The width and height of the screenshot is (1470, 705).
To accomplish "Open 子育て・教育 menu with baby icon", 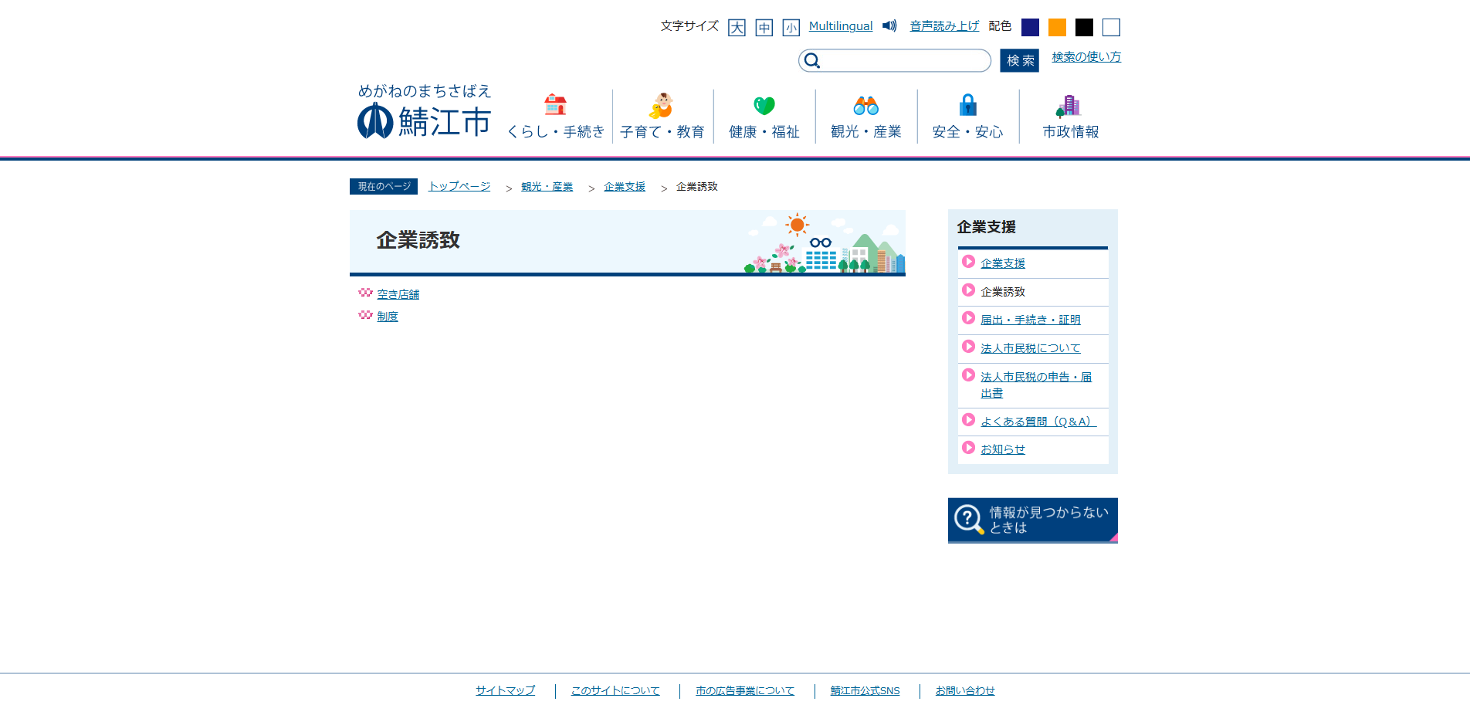I will click(x=662, y=117).
